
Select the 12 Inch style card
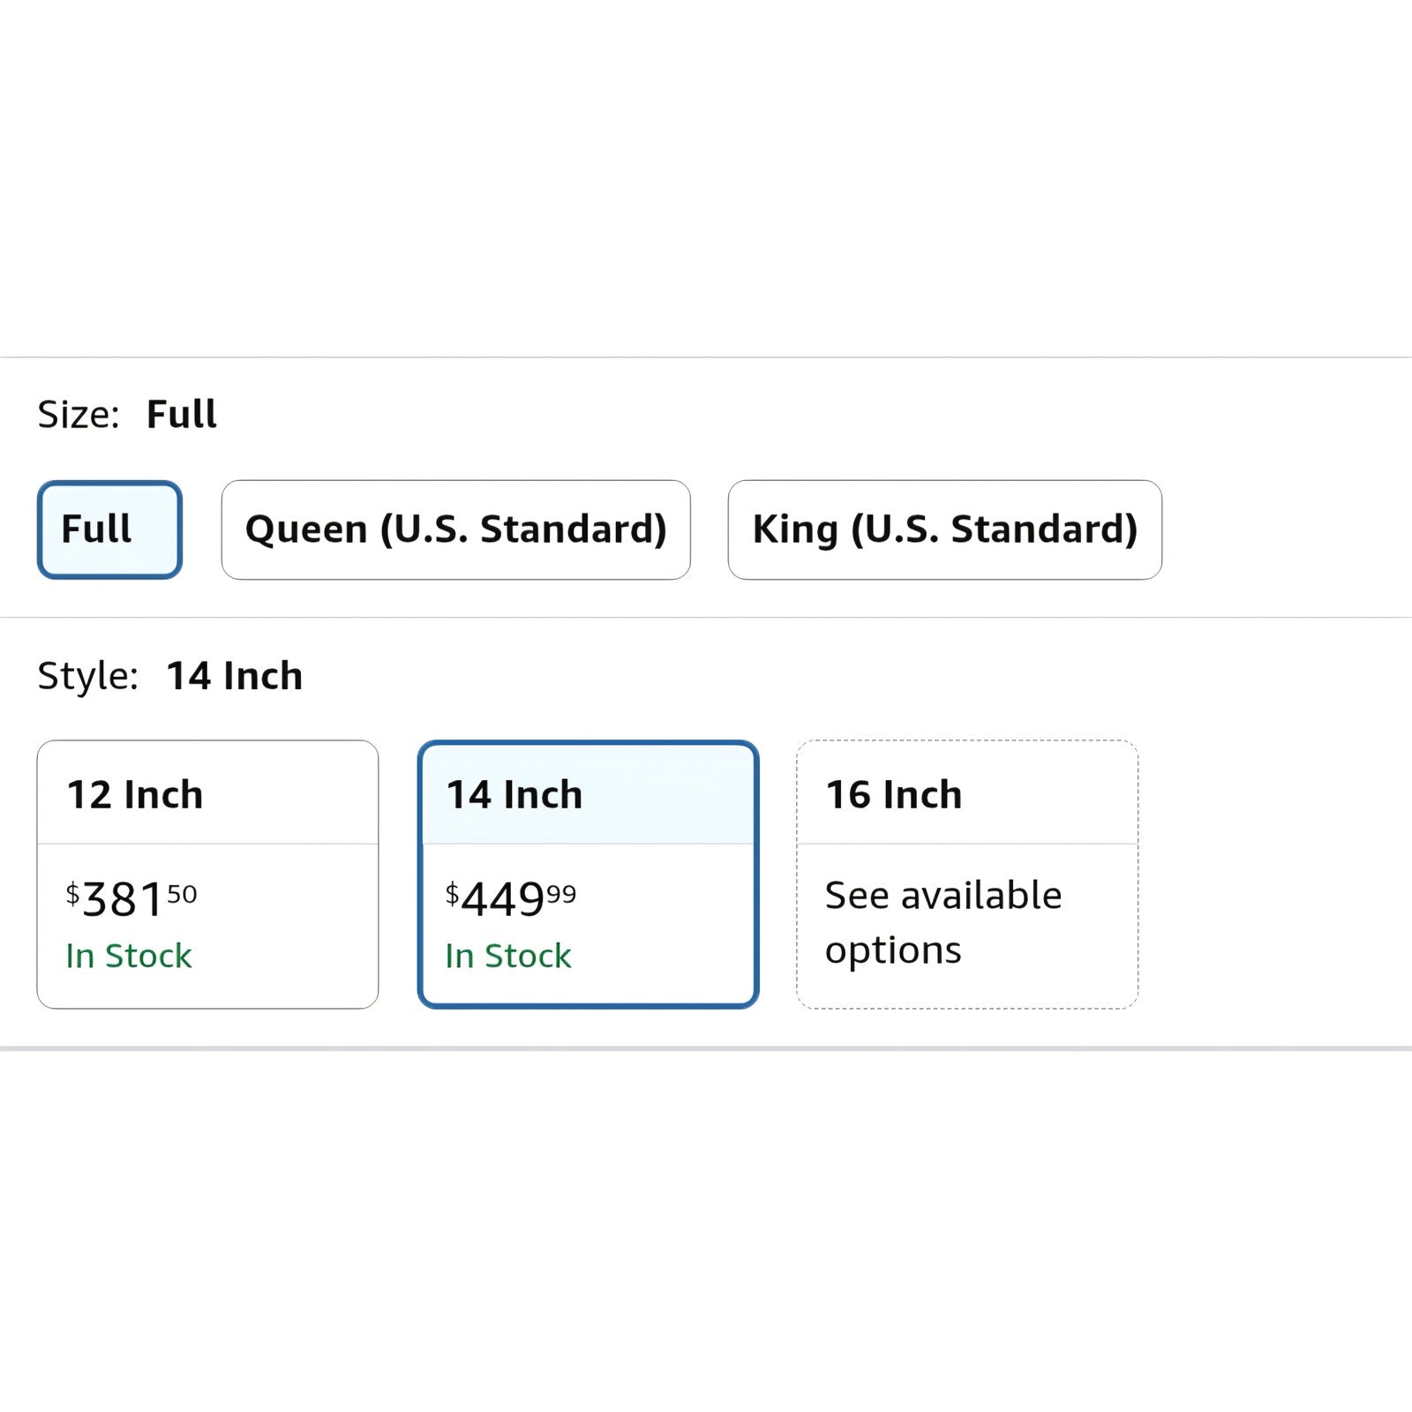pos(207,874)
